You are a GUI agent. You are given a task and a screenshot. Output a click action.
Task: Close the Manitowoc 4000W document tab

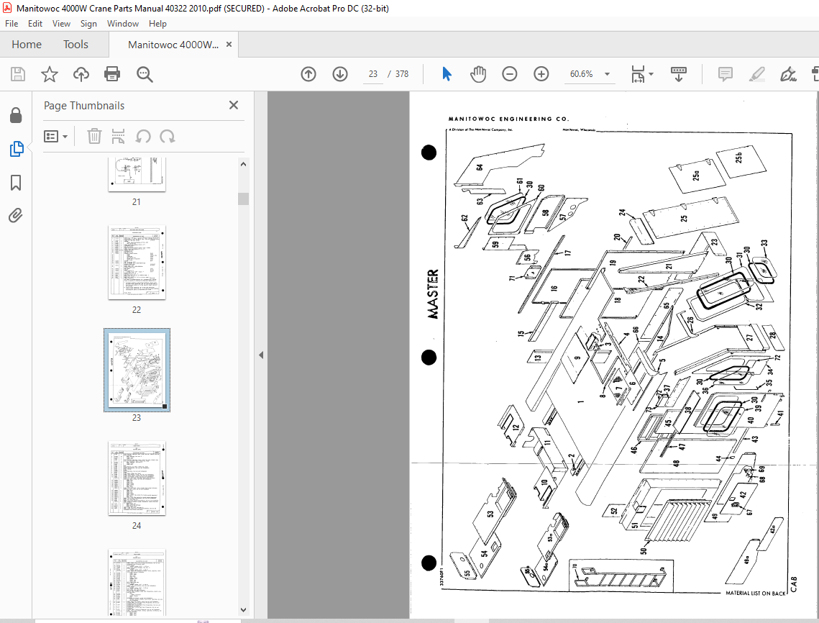[229, 45]
